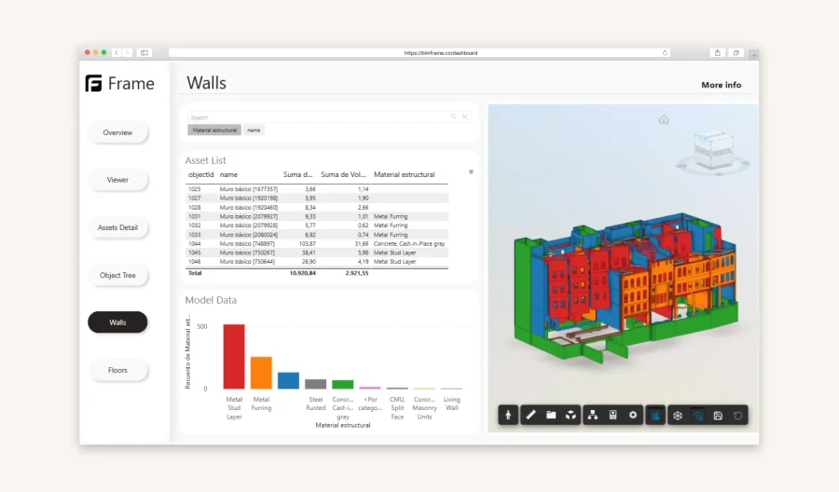Viewport: 839px width, 492px height.
Task: Sort by name column header
Action: 228,174
